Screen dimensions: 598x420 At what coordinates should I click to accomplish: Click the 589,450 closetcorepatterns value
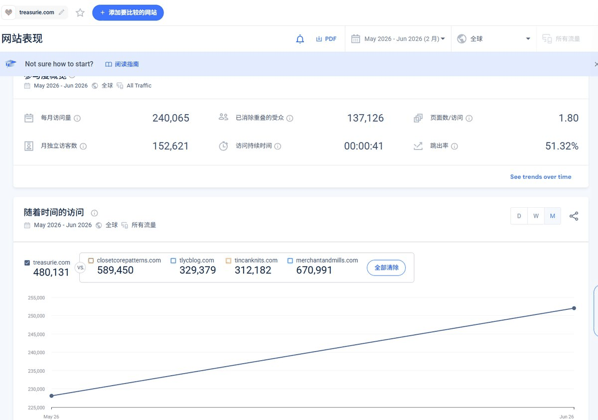[115, 270]
